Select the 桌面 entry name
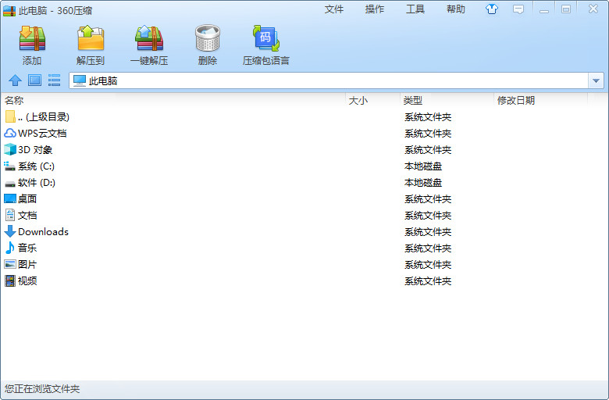This screenshot has height=400, width=609. click(27, 198)
